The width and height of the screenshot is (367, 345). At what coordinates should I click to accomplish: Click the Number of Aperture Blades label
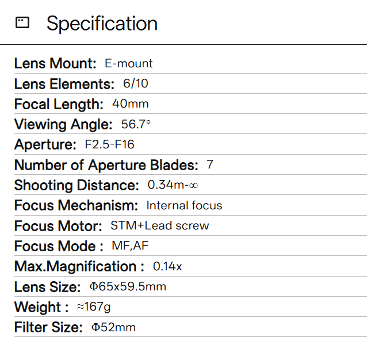(106, 165)
